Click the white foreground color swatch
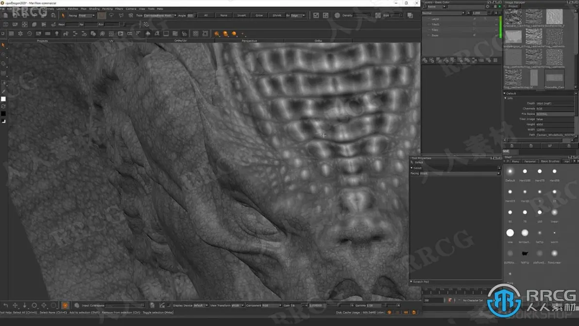The width and height of the screenshot is (579, 326). point(3,99)
